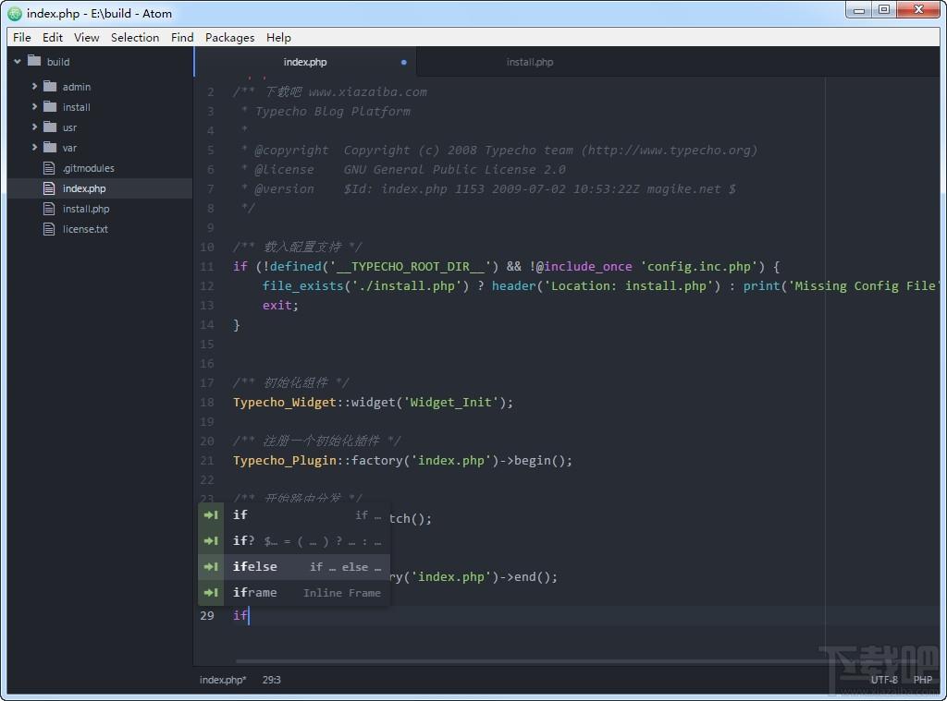Choose the 'iframe' Inline Frame suggestion

click(x=294, y=593)
